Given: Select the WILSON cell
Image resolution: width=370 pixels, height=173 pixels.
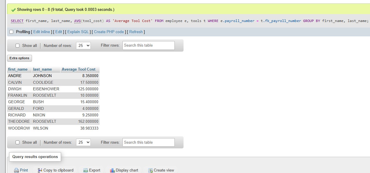Looking at the screenshot, I should tap(46, 128).
